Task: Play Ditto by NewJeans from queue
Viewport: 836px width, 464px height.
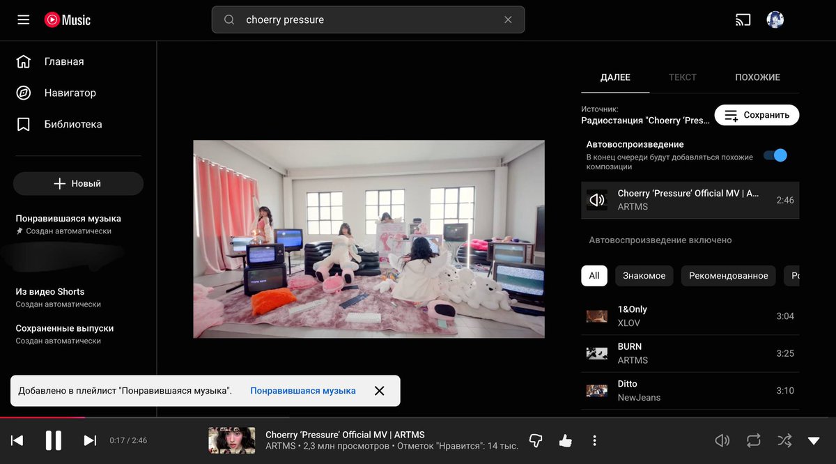Action: [x=690, y=391]
